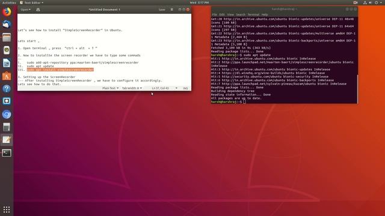
Task: Open the View menu in Terminal
Action: pyautogui.click(x=230, y=14)
